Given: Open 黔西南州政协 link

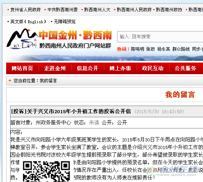Looking at the screenshot, I should pyautogui.click(x=169, y=9).
